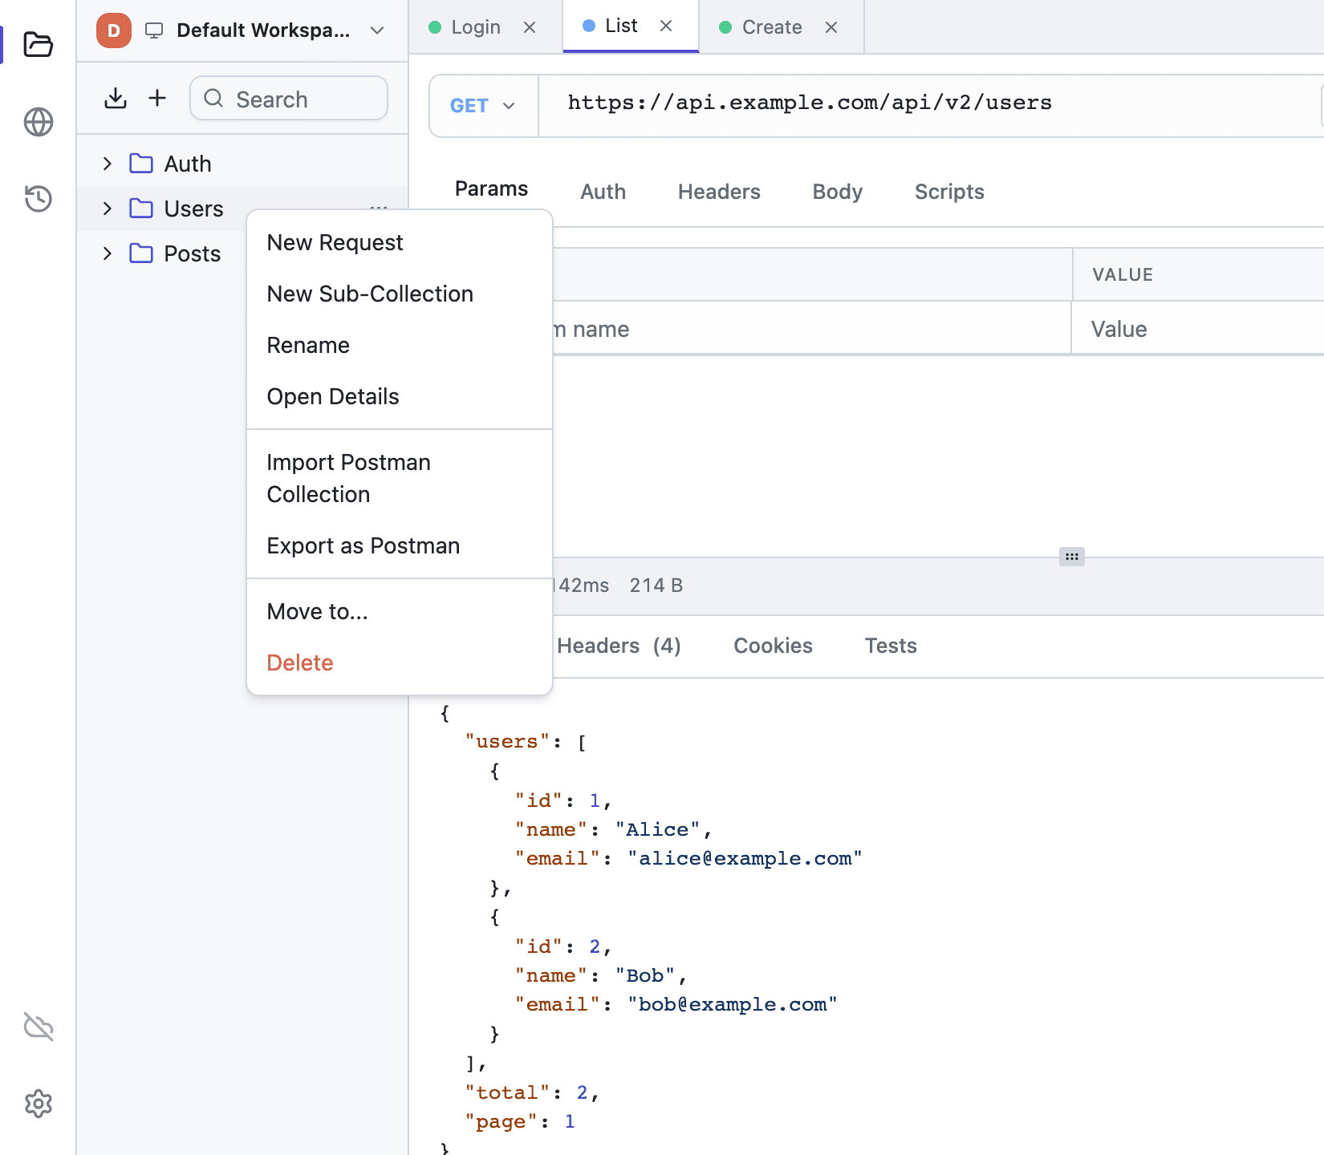Click the "users" key in response

(507, 742)
